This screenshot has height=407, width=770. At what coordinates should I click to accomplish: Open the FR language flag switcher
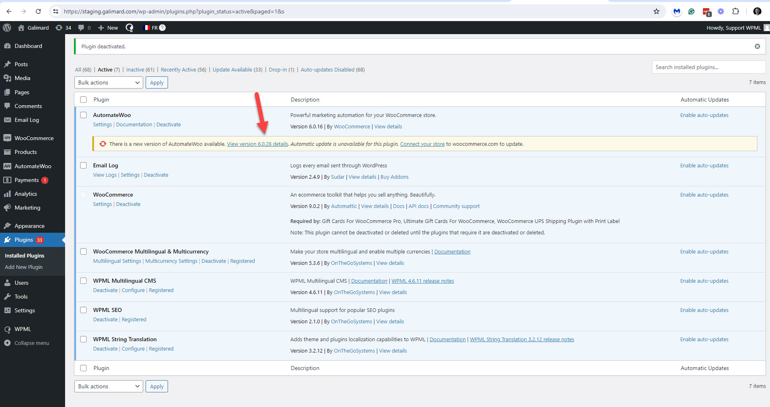(x=155, y=28)
